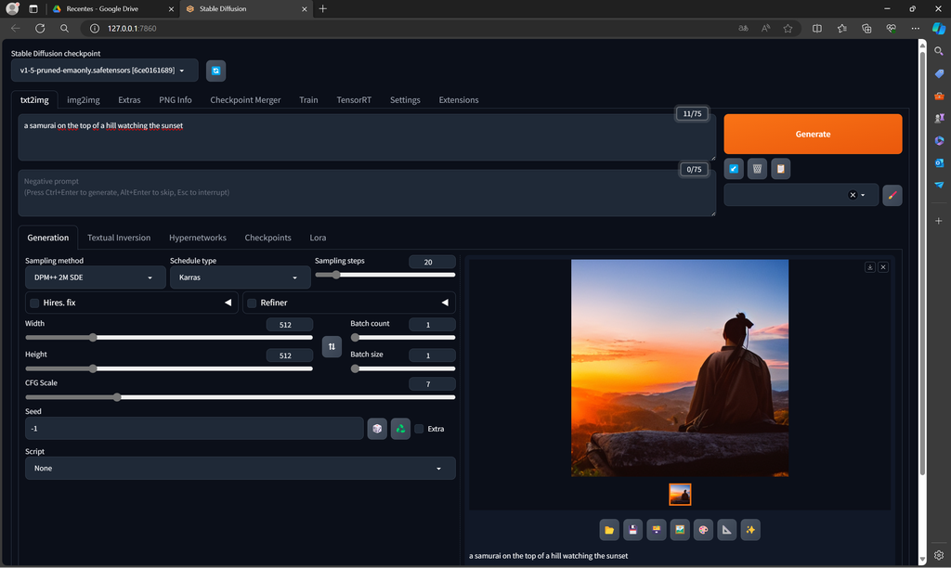Select the Checkpoints tab

tap(267, 238)
